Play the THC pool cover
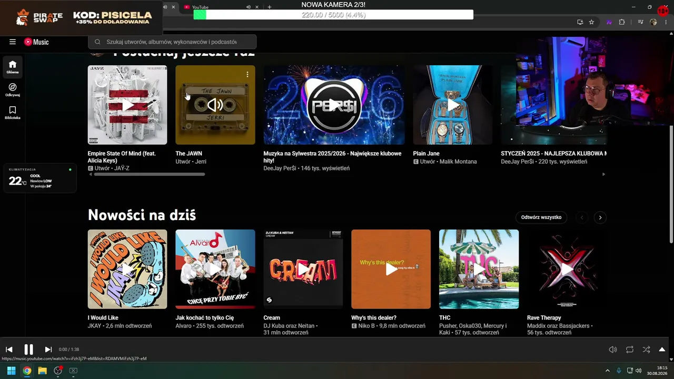Image resolution: width=674 pixels, height=379 pixels. [479, 269]
